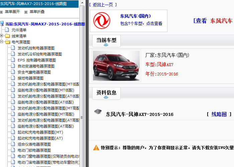
Task: Click the left panel scroll-up arrow
Action: tap(82, 3)
